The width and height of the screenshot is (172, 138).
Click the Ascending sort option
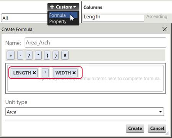(x=157, y=16)
